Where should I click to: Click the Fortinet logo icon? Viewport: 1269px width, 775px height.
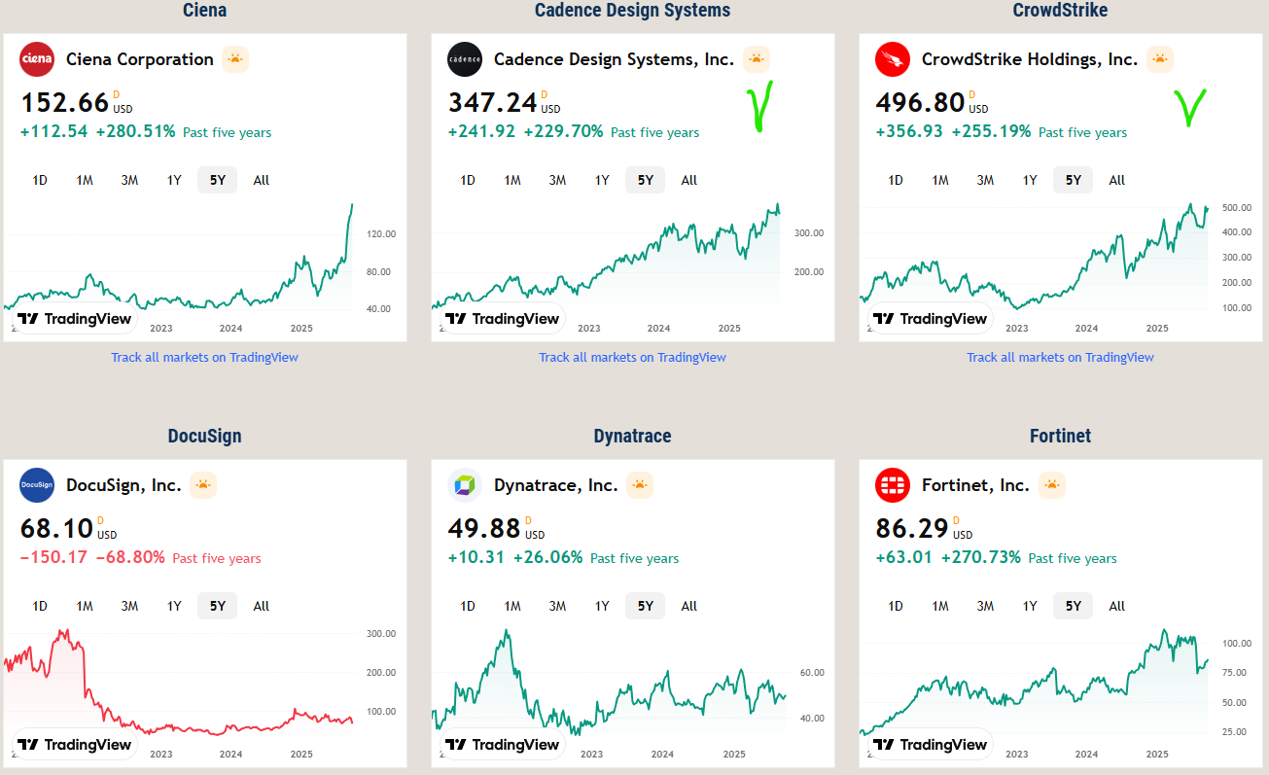coord(893,485)
